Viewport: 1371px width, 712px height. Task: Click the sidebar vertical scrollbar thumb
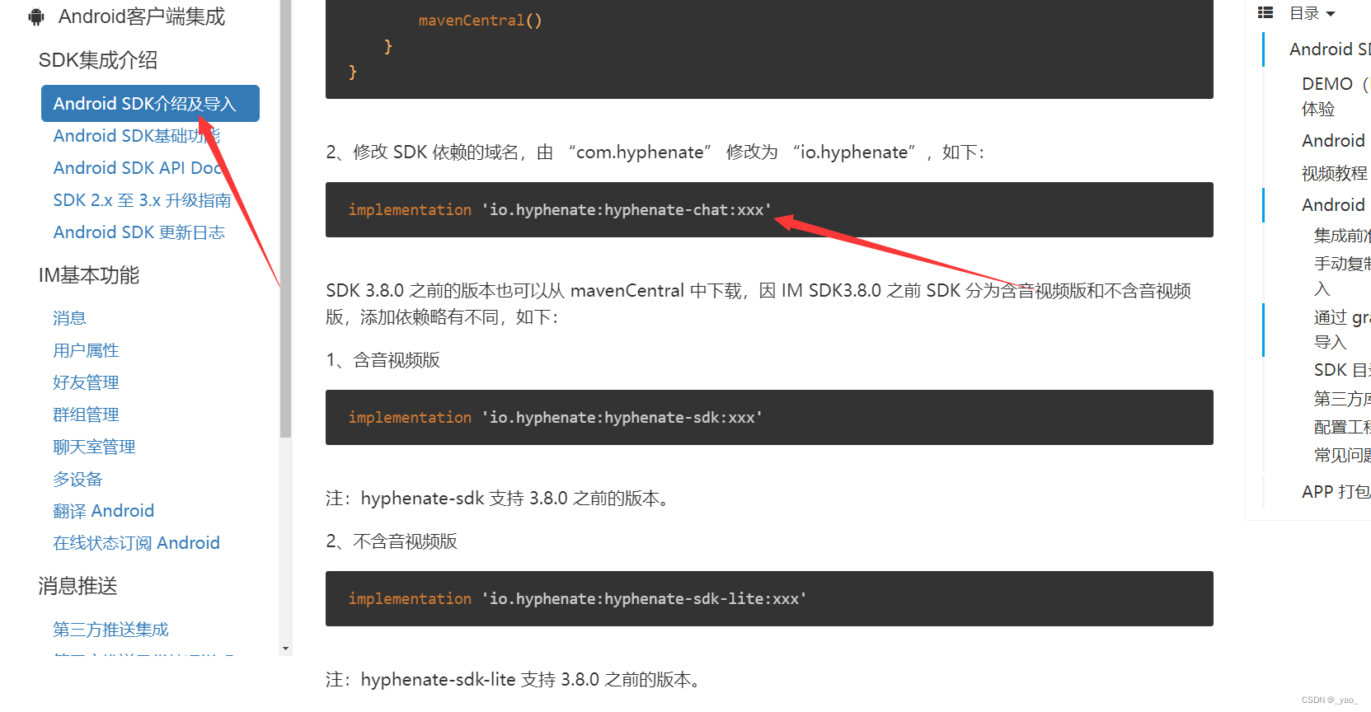coord(285,218)
